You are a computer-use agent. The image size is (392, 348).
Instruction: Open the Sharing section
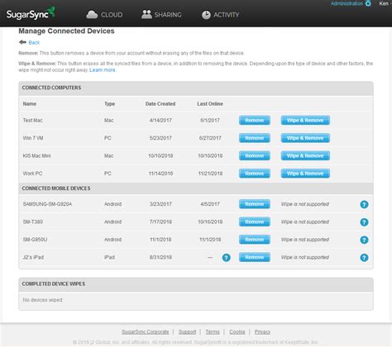pos(161,15)
